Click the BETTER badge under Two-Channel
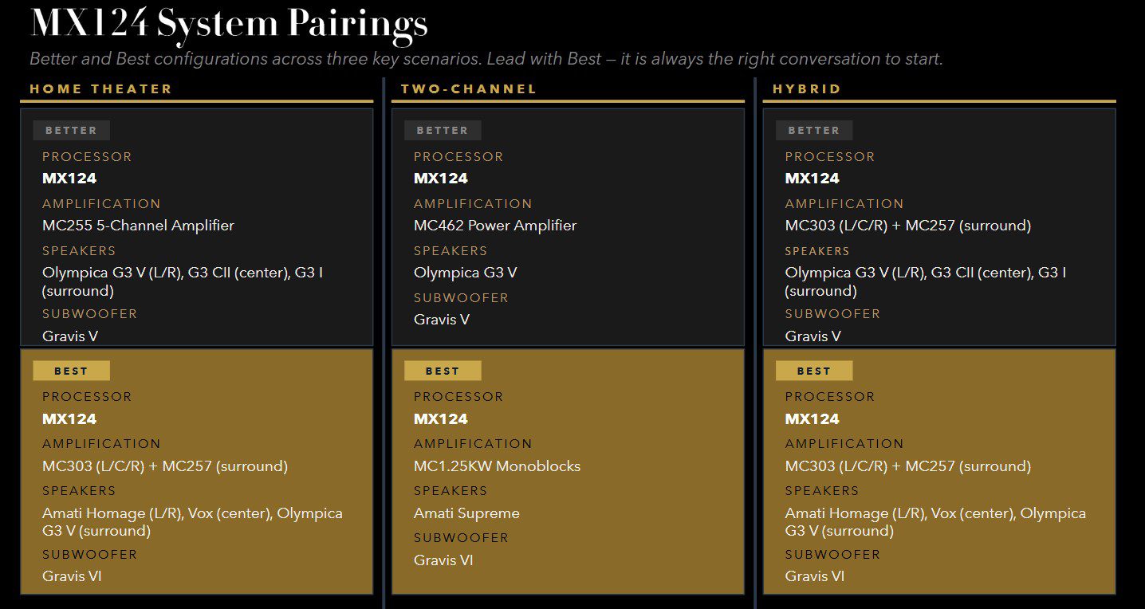 point(443,131)
